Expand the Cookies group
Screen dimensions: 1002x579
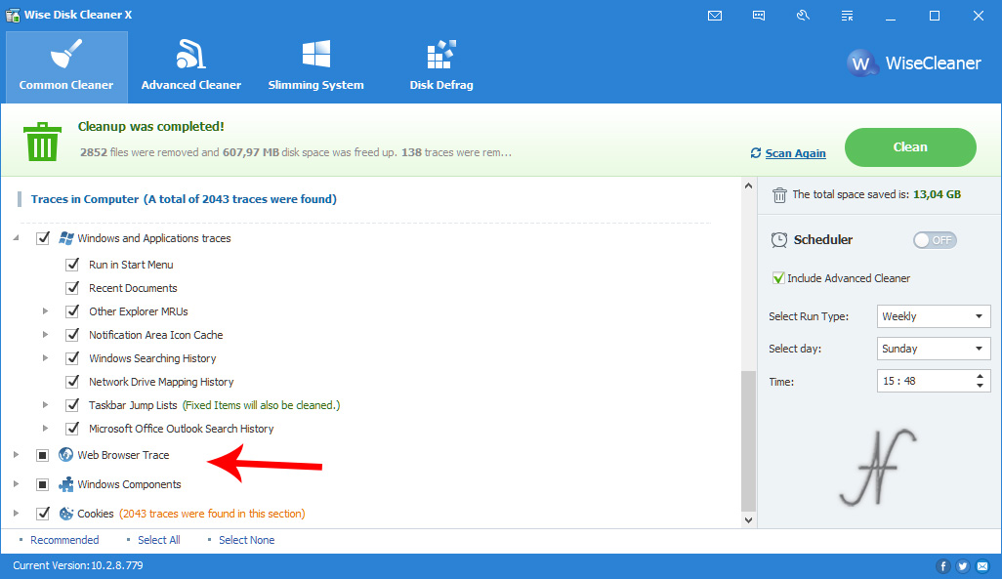pos(16,514)
